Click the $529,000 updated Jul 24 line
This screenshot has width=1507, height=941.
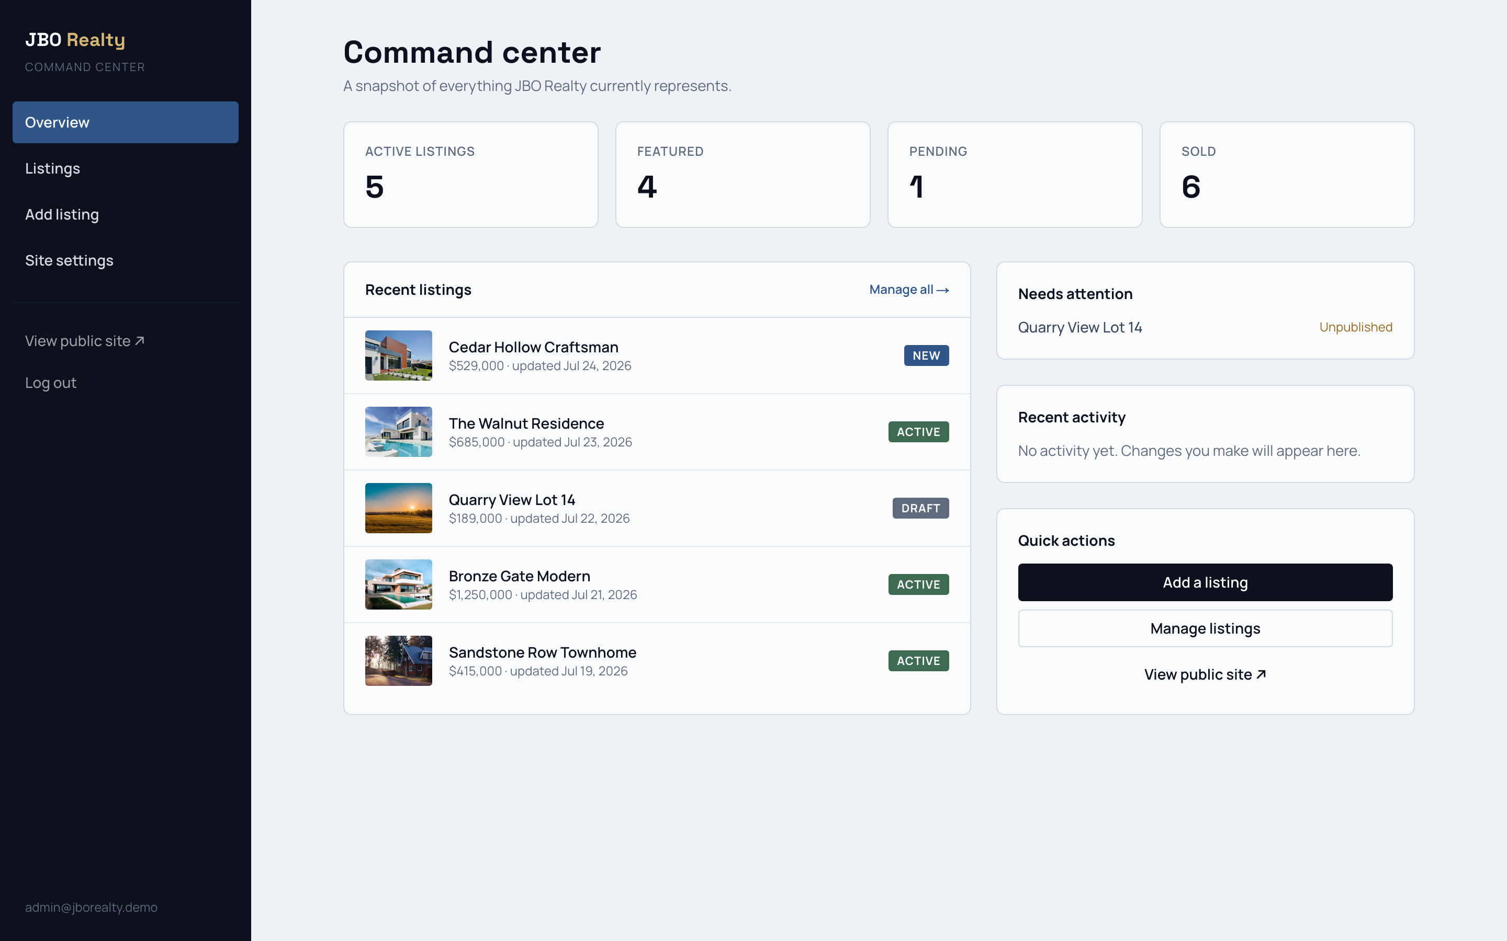click(540, 366)
